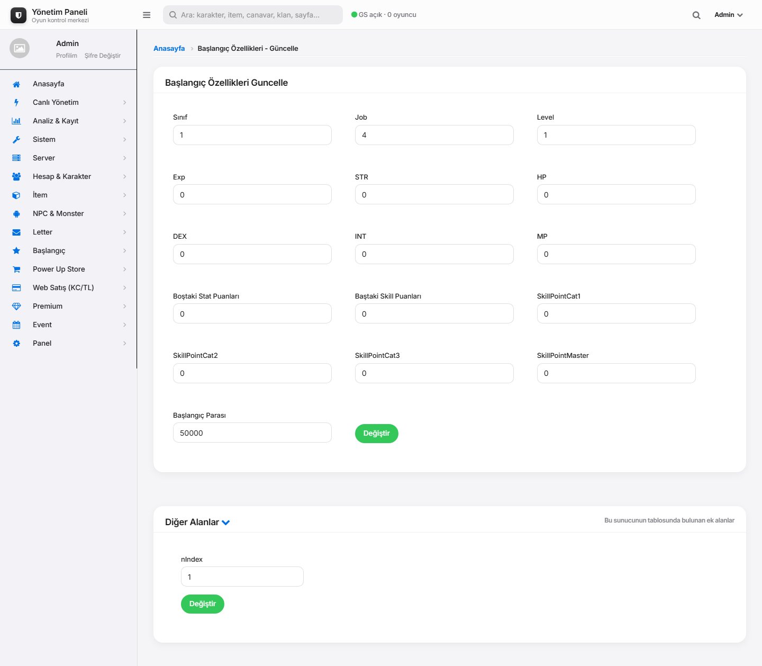
Task: Click Değiştir button under nIndex field
Action: pos(203,604)
